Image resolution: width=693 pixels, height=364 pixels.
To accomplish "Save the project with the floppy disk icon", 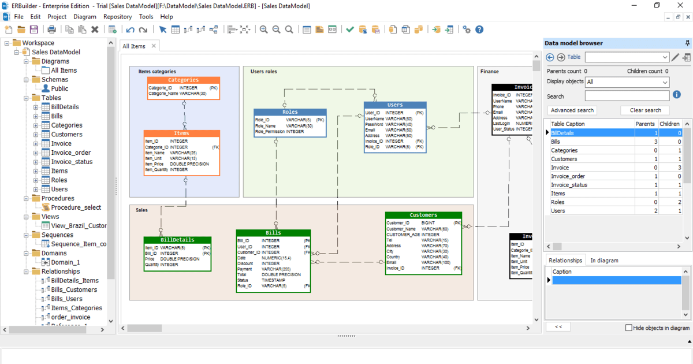I will pos(34,29).
